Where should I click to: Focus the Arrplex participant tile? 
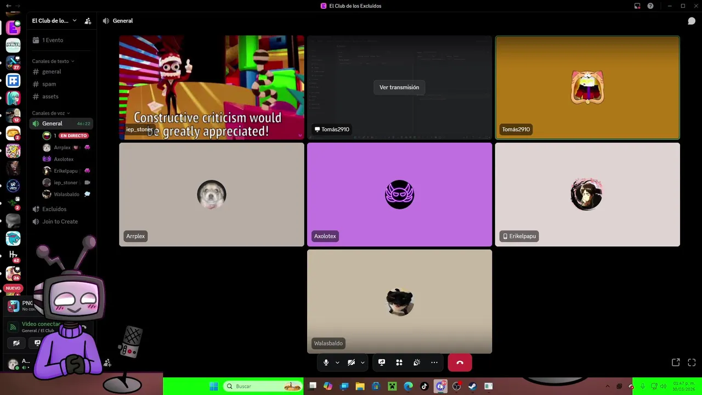[212, 195]
